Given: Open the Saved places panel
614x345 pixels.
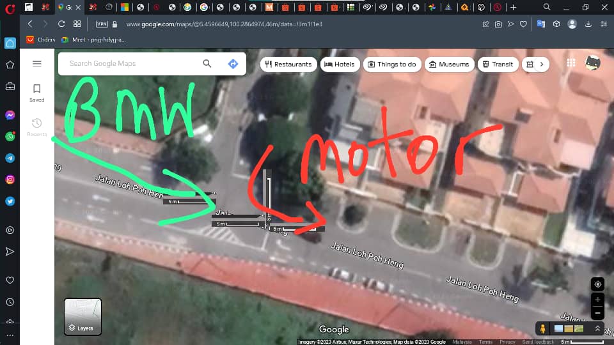Looking at the screenshot, I should click(37, 93).
